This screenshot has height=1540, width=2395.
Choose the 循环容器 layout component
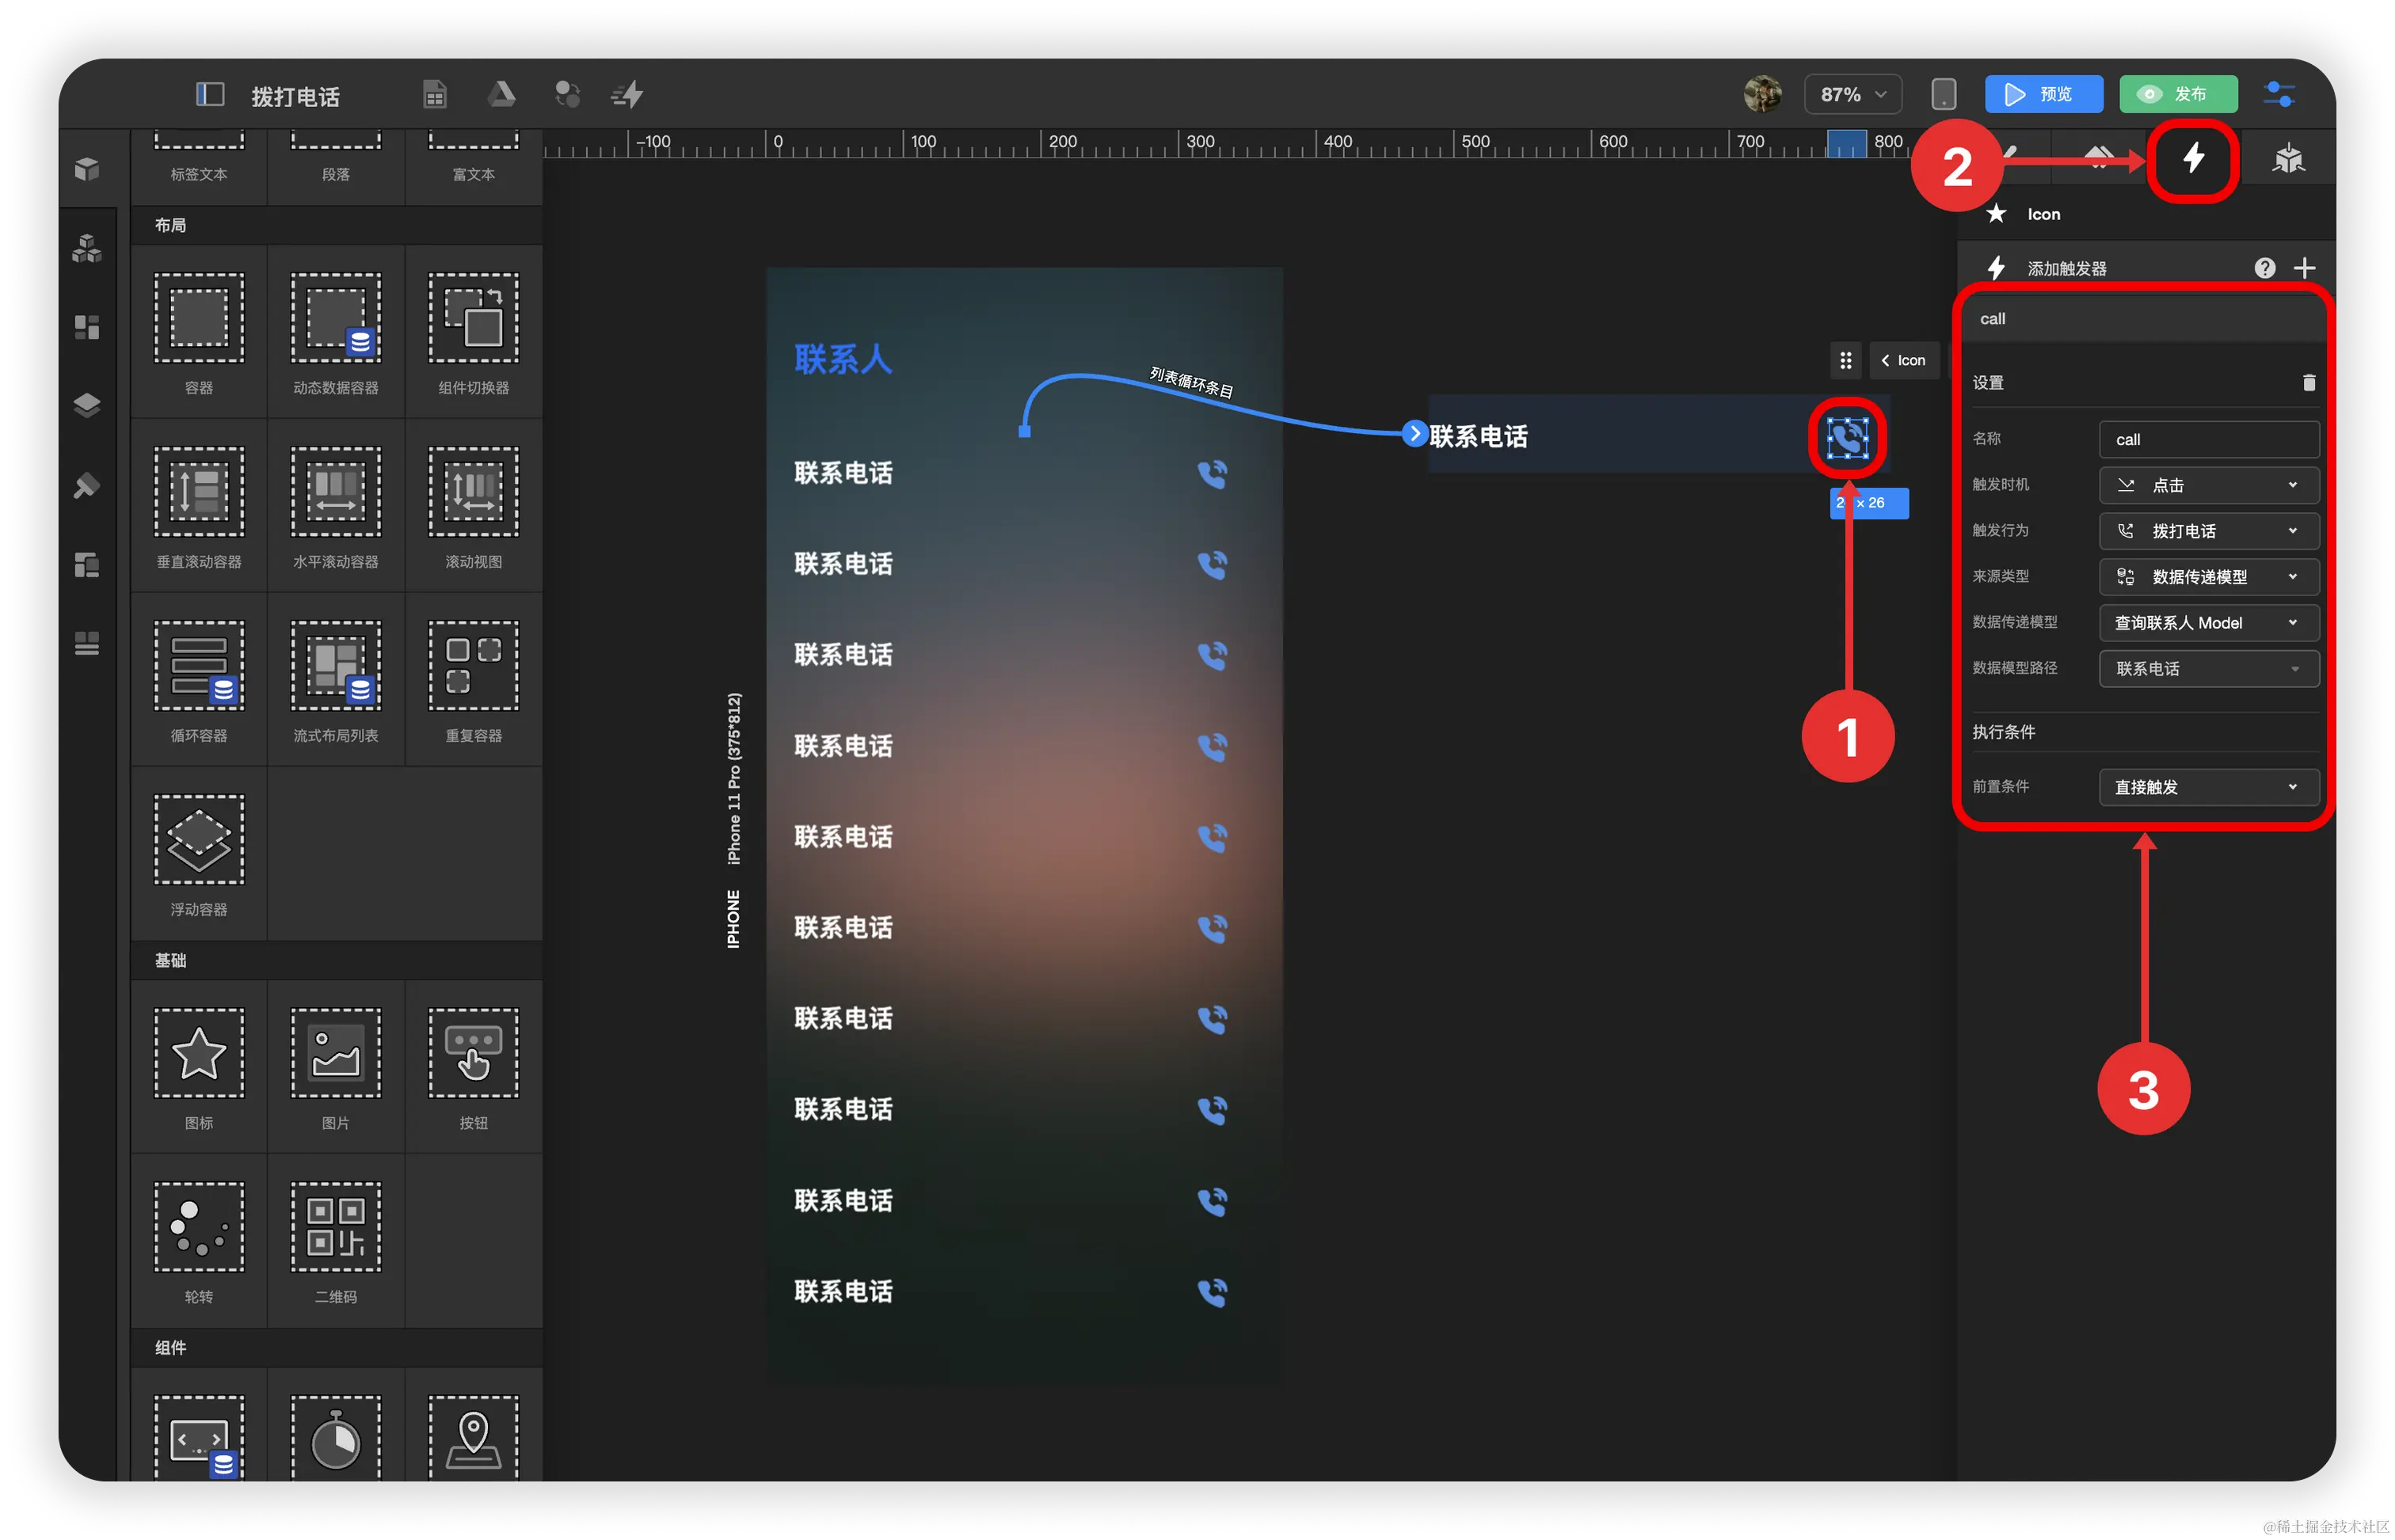pos(199,665)
